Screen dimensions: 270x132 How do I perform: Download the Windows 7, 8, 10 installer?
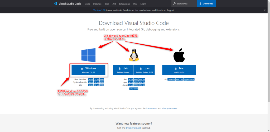tap(88, 70)
